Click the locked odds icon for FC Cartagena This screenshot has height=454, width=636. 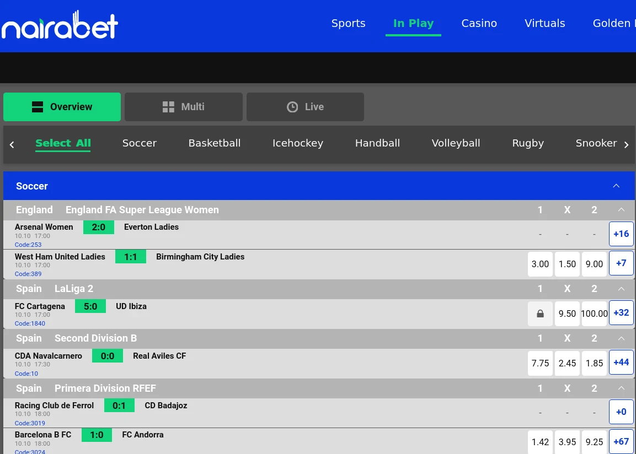540,314
